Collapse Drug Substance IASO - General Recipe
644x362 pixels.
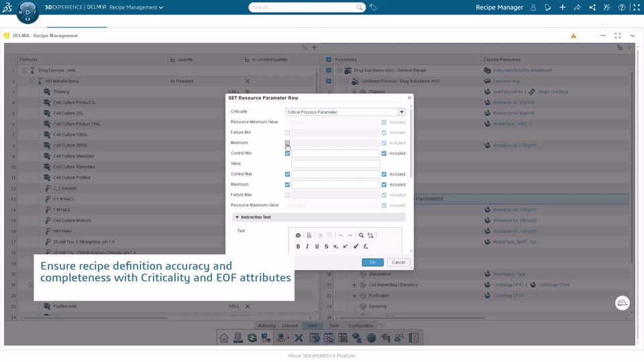[339, 70]
